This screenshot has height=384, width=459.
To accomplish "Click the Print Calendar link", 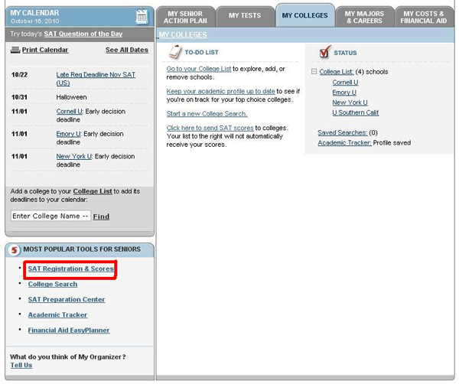I will click(45, 50).
